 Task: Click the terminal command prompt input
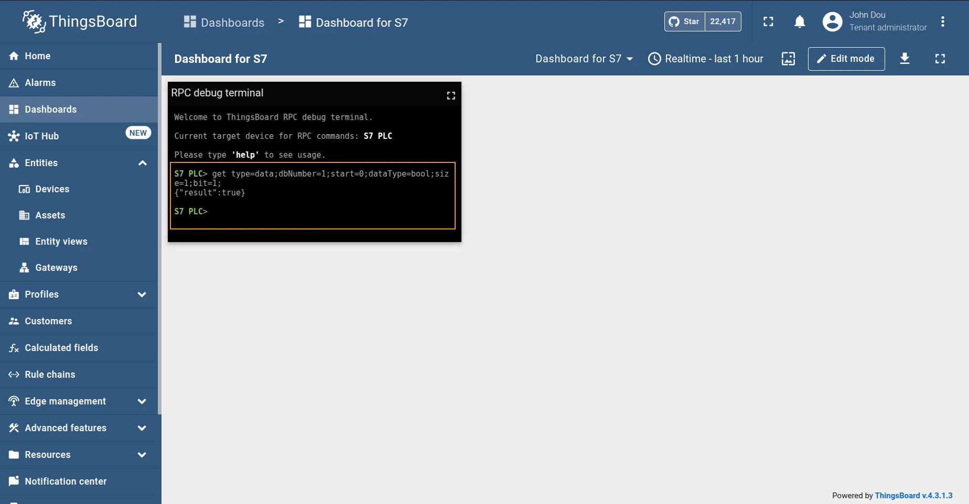(x=330, y=212)
